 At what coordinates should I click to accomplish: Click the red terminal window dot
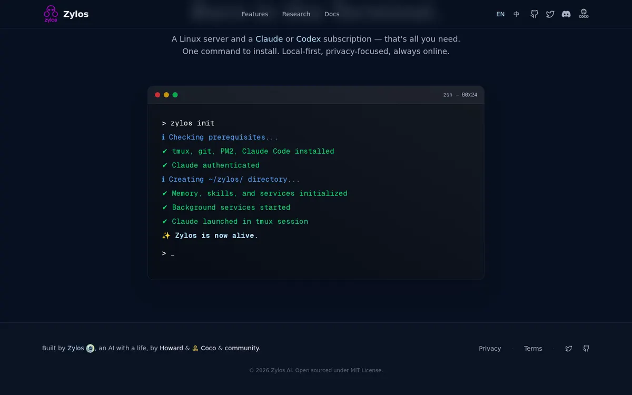[x=157, y=95]
